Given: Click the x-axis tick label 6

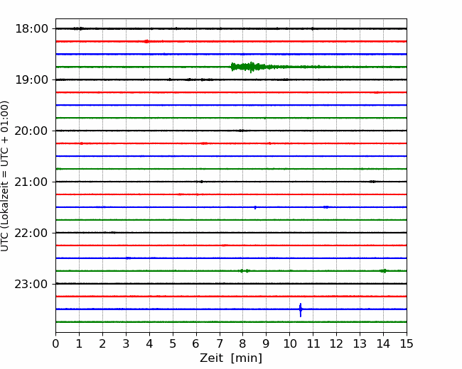Looking at the screenshot, I should pyautogui.click(x=196, y=343).
